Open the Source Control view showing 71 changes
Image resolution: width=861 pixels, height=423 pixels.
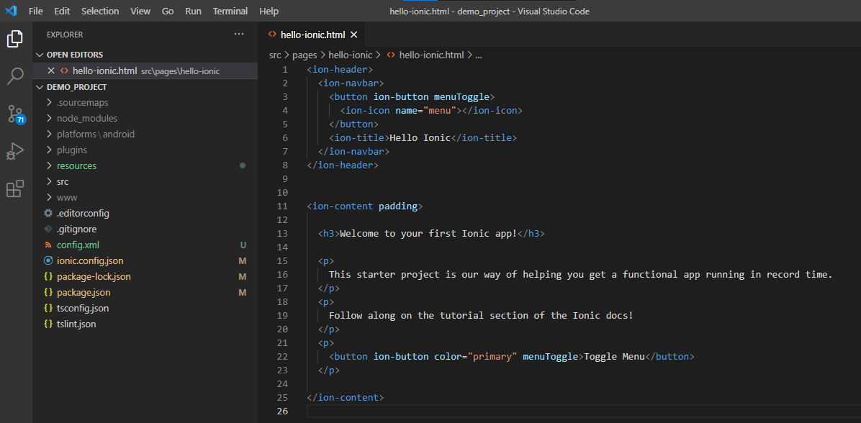pyautogui.click(x=15, y=113)
